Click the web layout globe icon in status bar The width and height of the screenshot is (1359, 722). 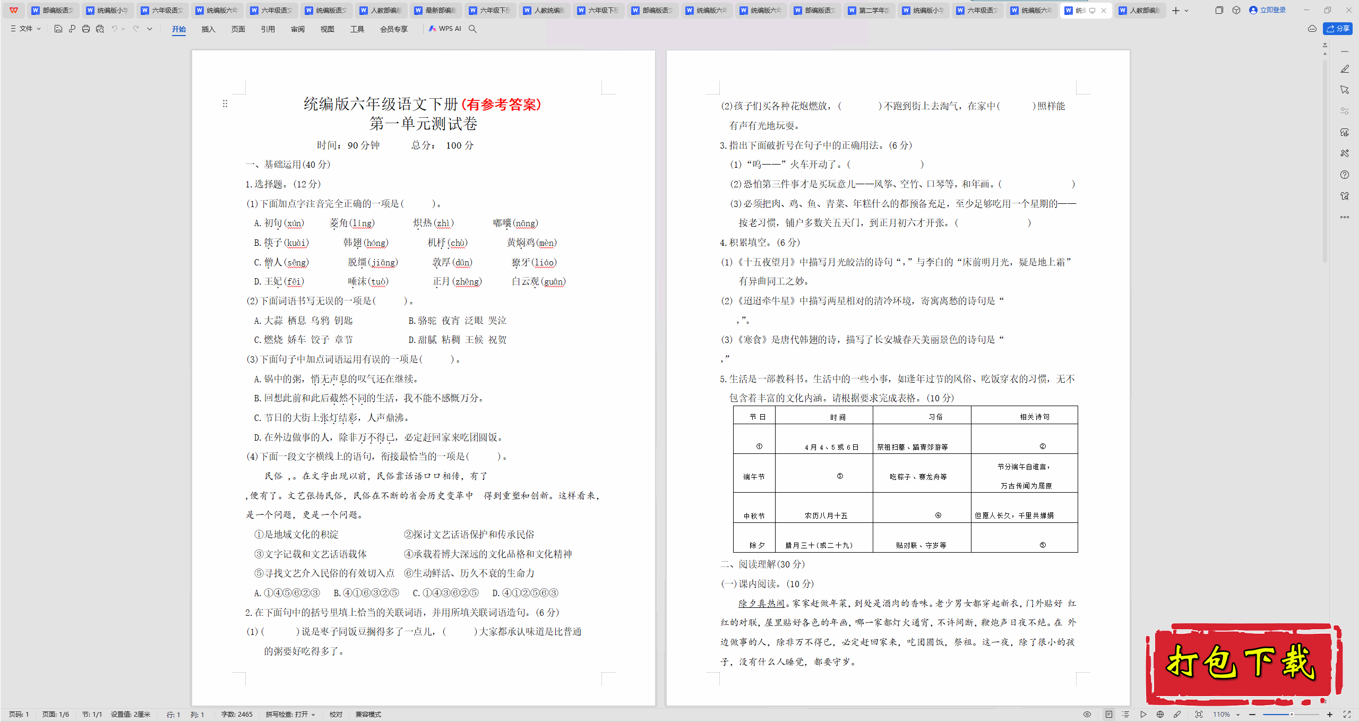[x=1160, y=715]
